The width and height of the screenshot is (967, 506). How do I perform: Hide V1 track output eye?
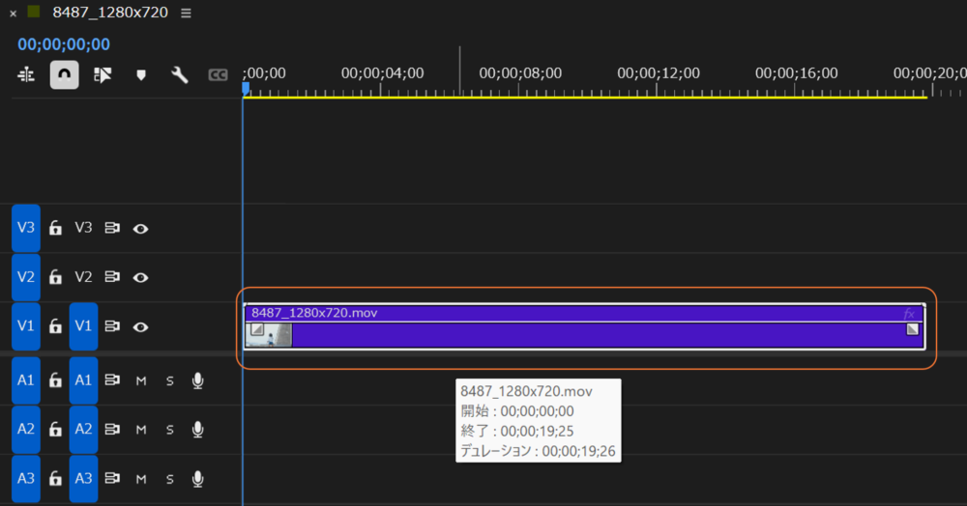point(140,326)
